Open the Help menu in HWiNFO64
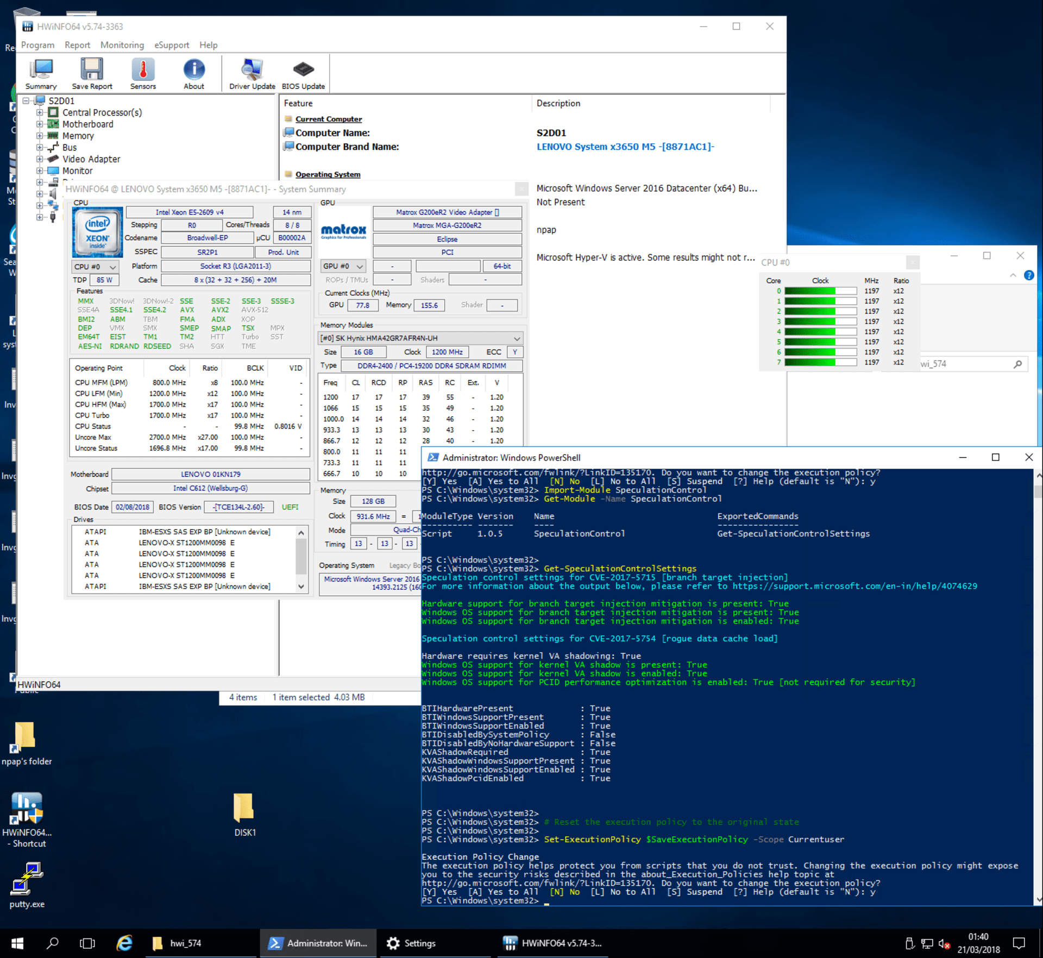 pos(208,45)
